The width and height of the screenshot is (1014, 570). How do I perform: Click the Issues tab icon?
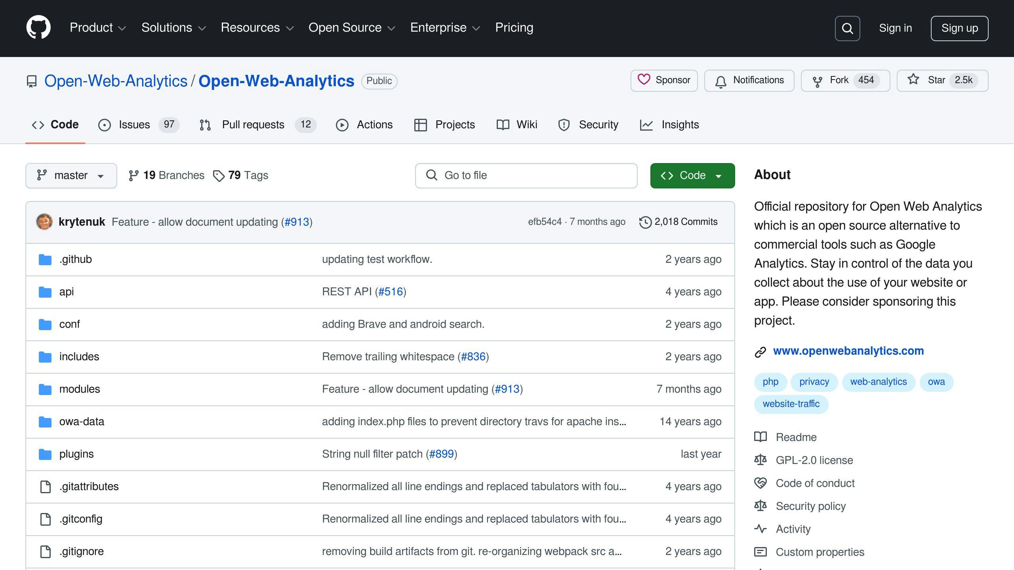coord(105,125)
